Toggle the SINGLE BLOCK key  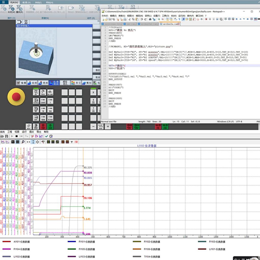pos(36,126)
